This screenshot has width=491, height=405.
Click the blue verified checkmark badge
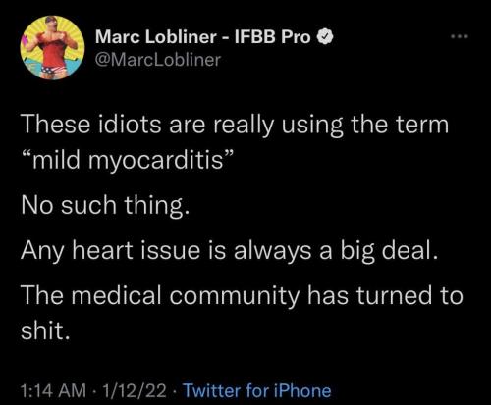click(325, 37)
